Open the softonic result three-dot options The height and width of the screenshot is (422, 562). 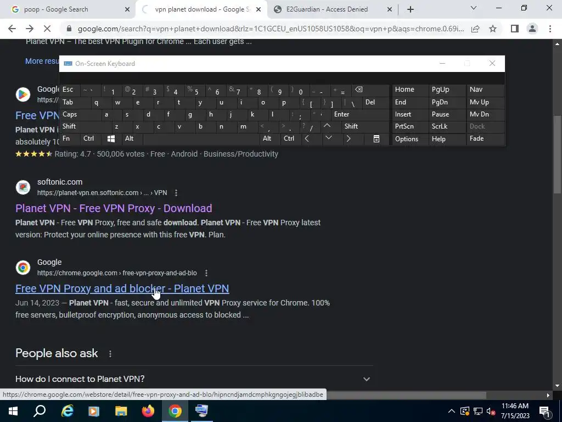point(176,193)
